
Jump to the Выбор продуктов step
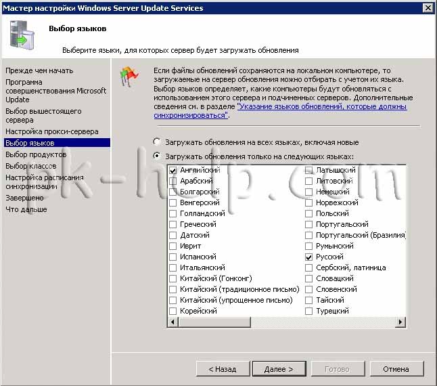[36, 154]
